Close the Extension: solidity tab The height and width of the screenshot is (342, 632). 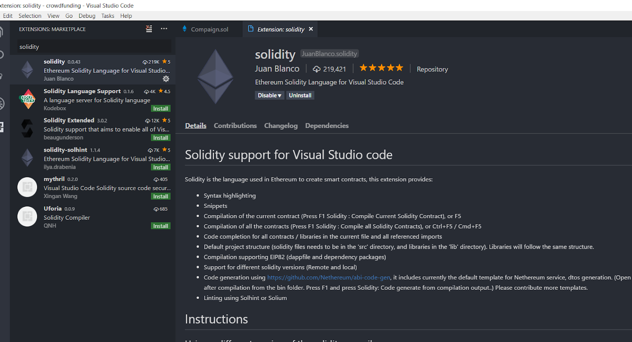(311, 29)
